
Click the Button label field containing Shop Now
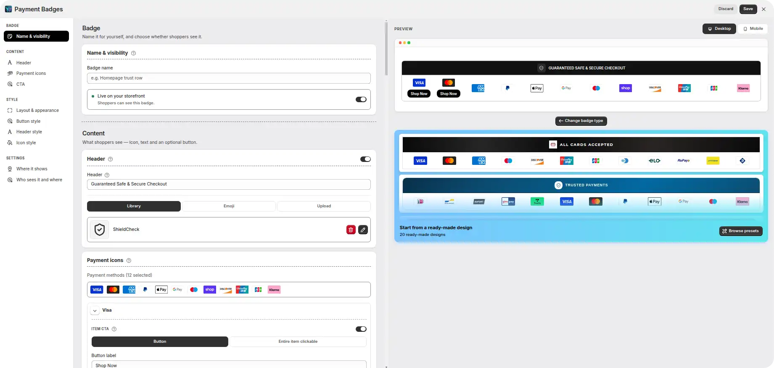[x=229, y=365]
